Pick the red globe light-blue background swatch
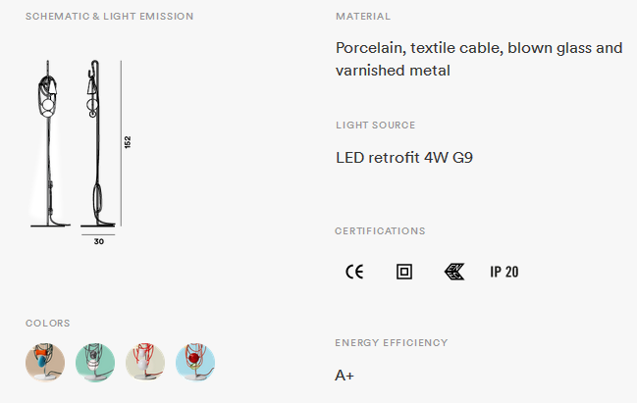 pyautogui.click(x=195, y=362)
